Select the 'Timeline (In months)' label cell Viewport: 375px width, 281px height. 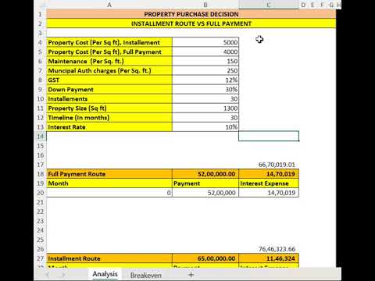109,117
